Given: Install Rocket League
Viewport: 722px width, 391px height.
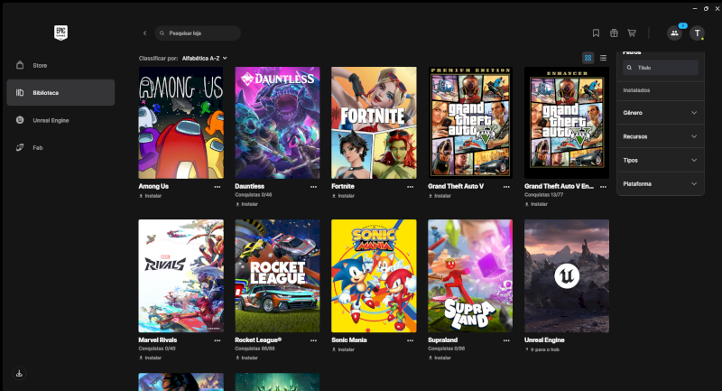Looking at the screenshot, I should pyautogui.click(x=246, y=358).
